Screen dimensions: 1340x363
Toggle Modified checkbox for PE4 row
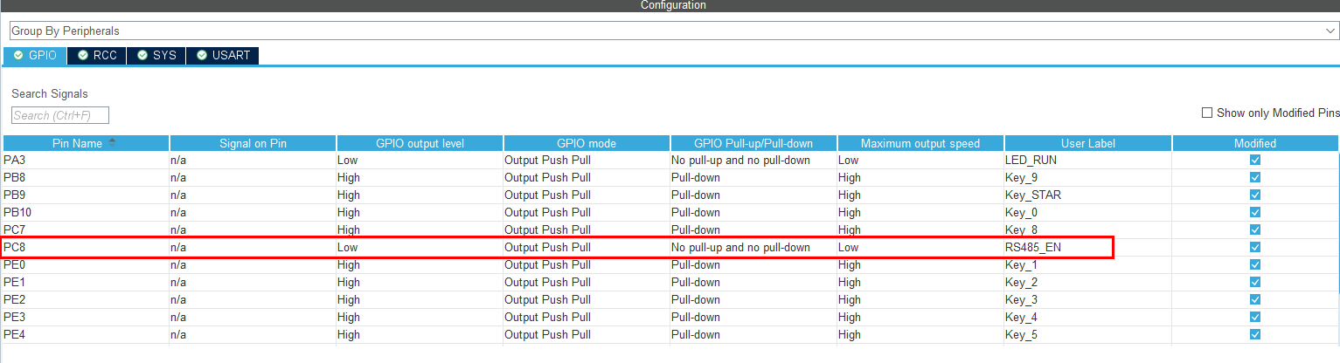(1255, 335)
